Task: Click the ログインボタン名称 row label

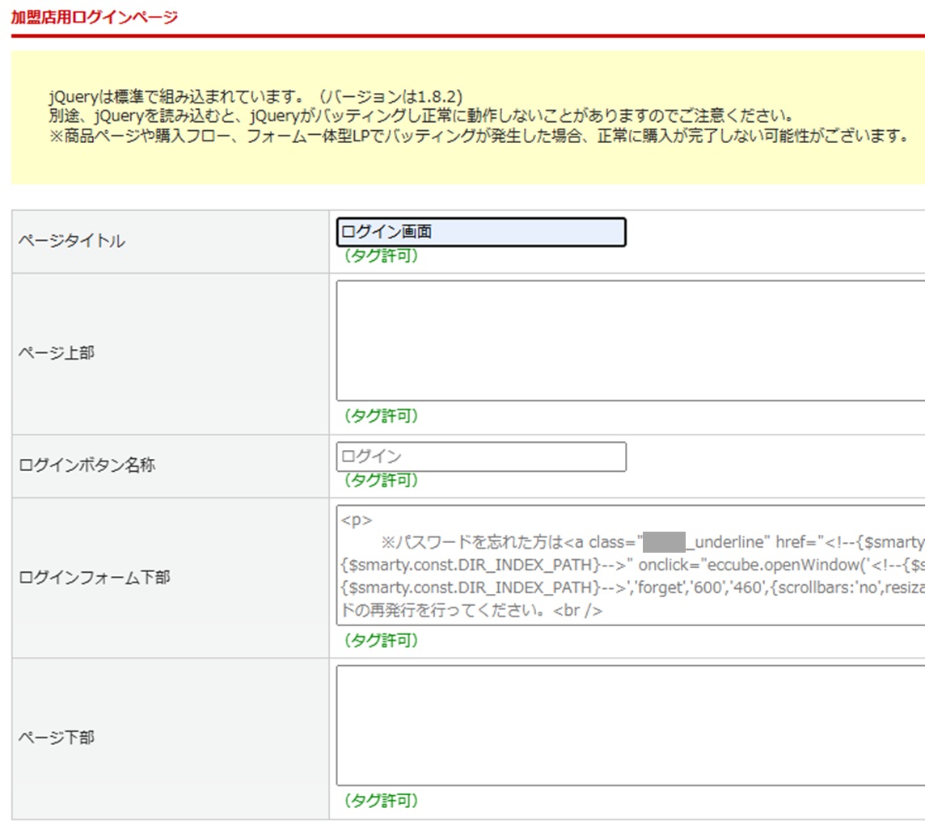Action: click(87, 465)
